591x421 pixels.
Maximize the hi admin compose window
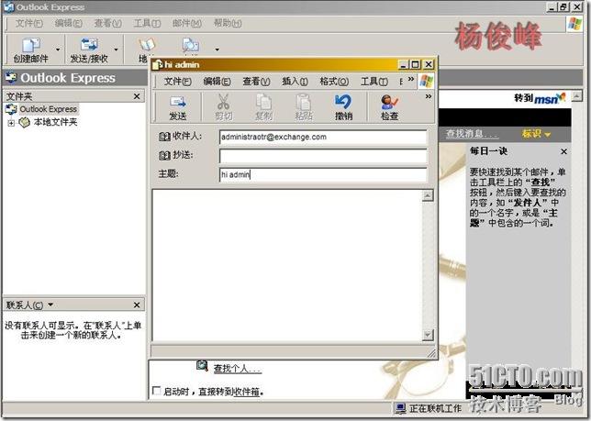415,64
